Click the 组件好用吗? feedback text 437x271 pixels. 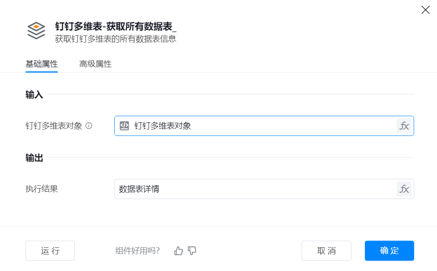tap(138, 251)
